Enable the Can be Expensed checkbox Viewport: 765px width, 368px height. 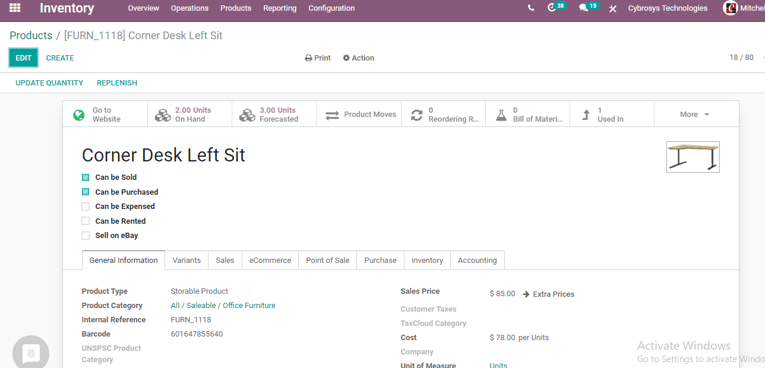(x=86, y=207)
